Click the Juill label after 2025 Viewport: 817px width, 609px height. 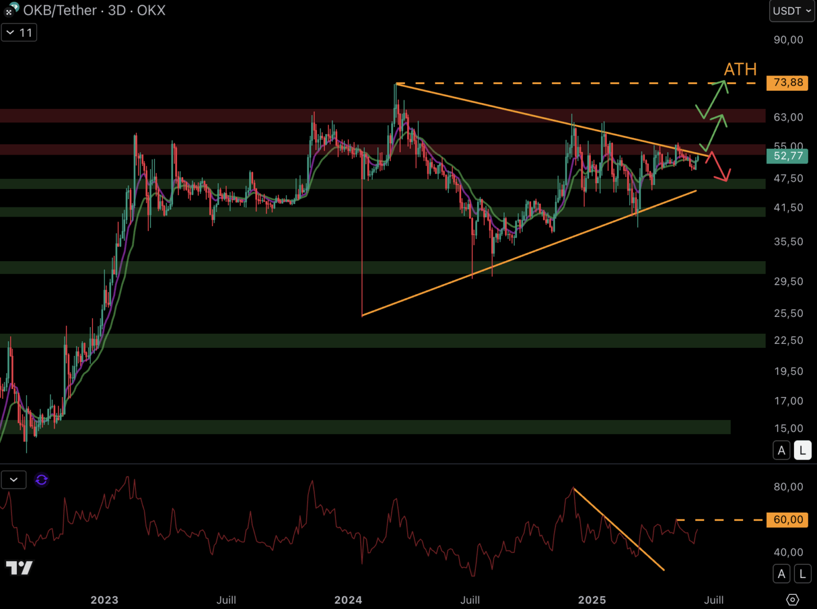click(x=714, y=600)
